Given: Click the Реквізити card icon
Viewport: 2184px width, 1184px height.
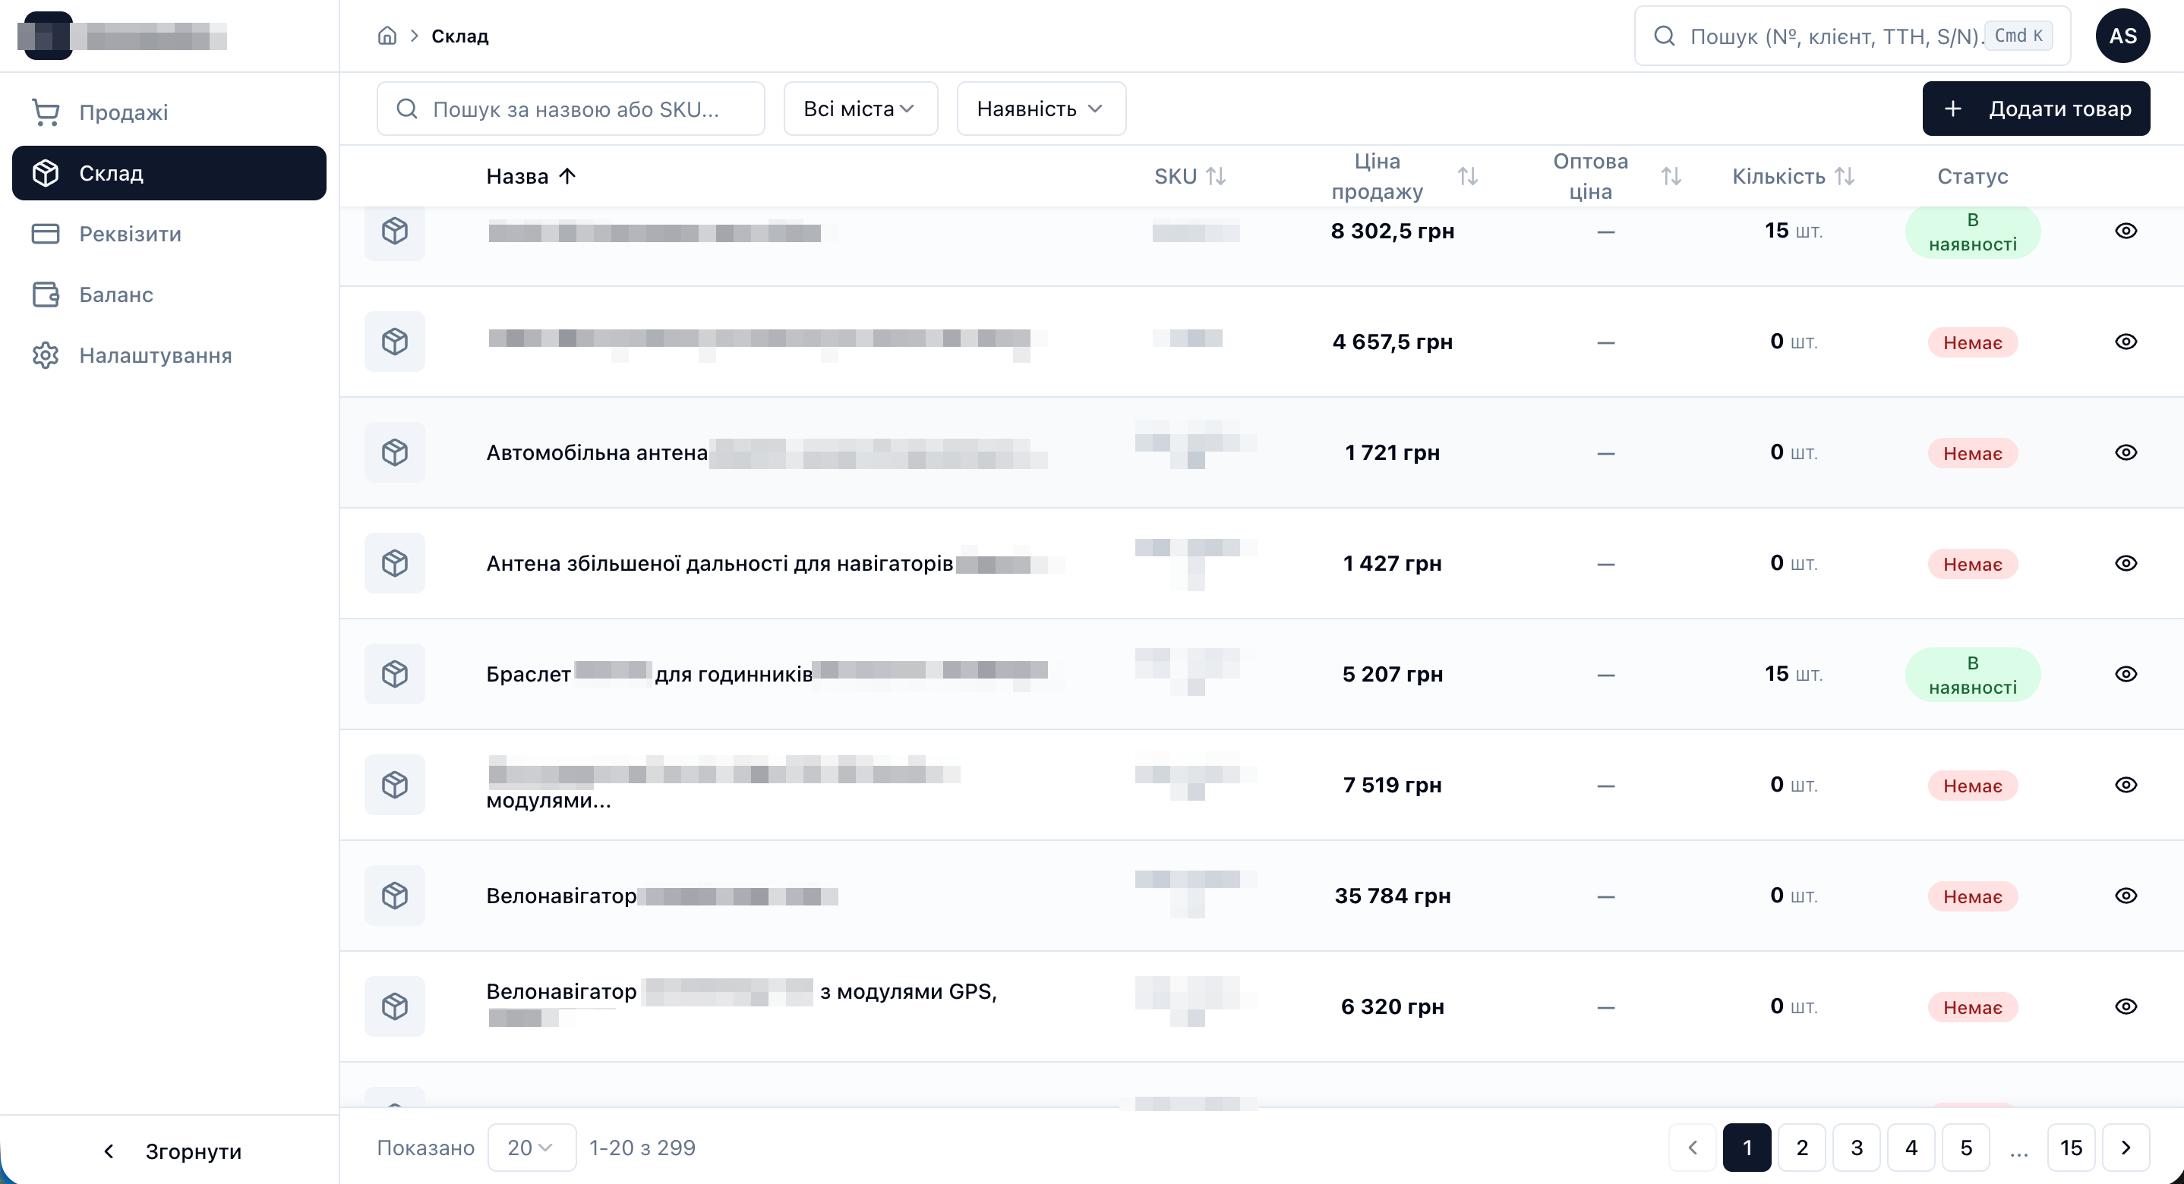Looking at the screenshot, I should pyautogui.click(x=46, y=234).
